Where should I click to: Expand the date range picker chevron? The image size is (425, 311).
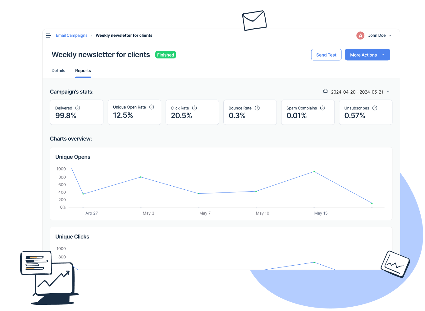(388, 92)
